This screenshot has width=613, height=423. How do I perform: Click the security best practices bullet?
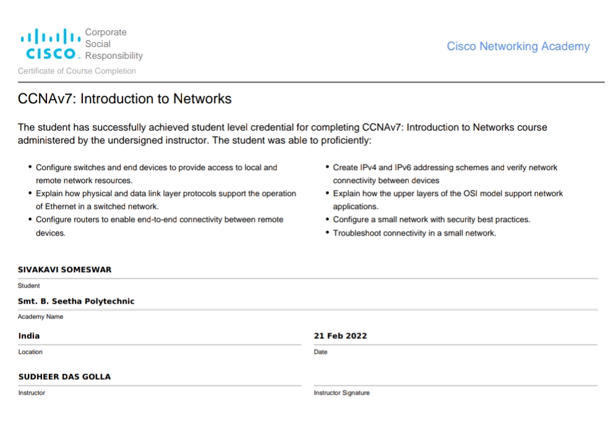tap(431, 220)
